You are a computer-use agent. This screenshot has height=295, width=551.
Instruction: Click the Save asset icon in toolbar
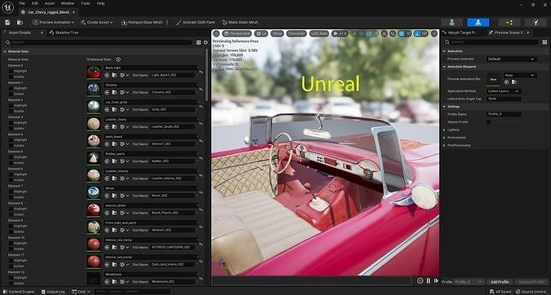click(x=7, y=22)
